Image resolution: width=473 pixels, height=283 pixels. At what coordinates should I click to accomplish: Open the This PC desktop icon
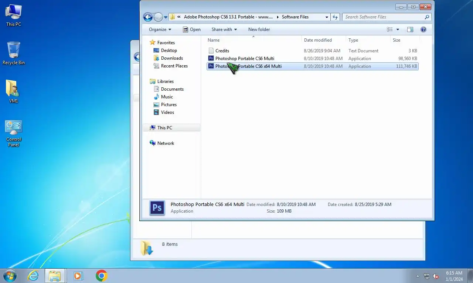tap(14, 15)
